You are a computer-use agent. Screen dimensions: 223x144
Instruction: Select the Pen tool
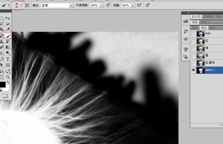click(x=2, y=59)
